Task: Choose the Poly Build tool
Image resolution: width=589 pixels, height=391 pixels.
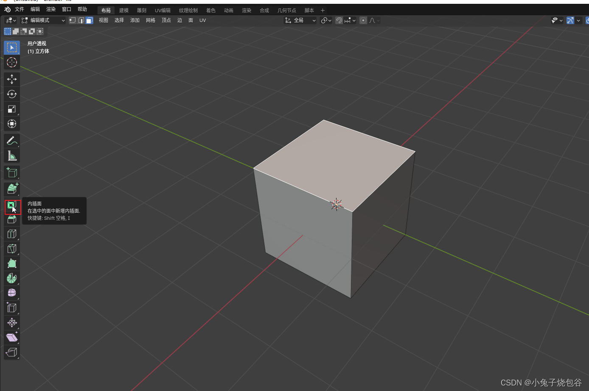Action: [x=12, y=263]
